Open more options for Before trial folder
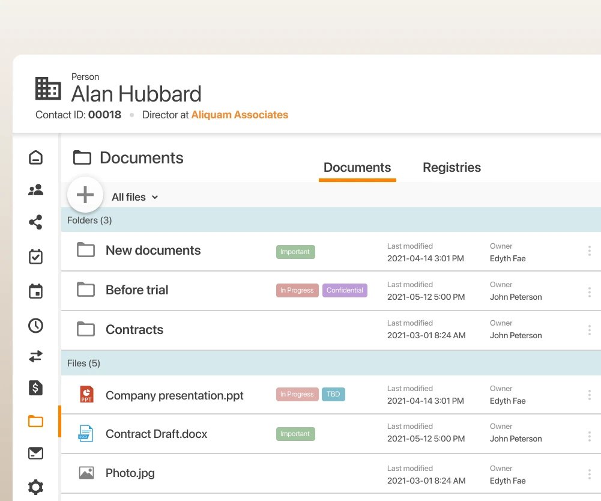601x501 pixels. coord(589,293)
